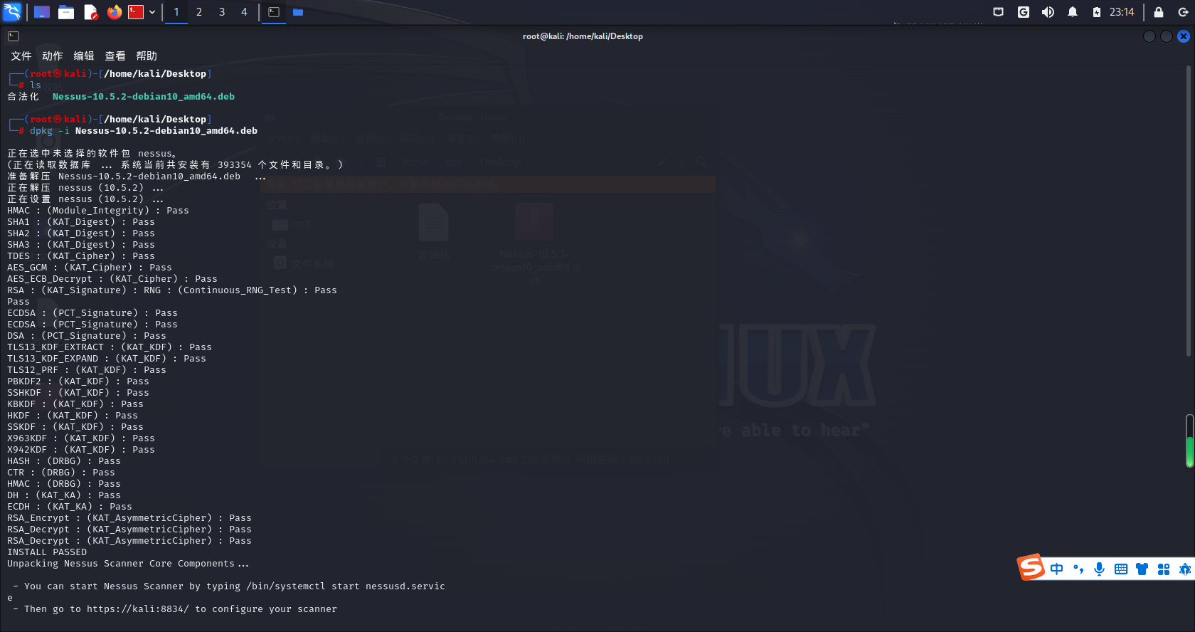Launch the text editor from the panel
Screen dimensions: 1195x632
(x=90, y=12)
